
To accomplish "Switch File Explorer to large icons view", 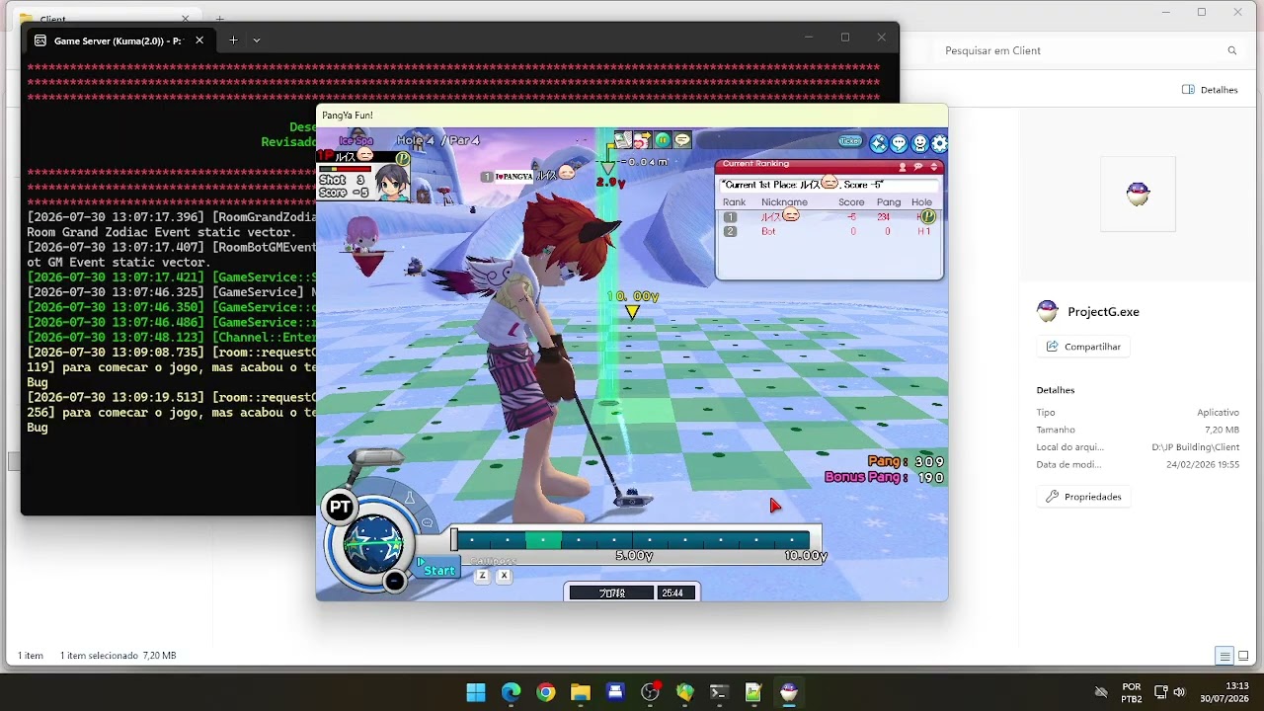I will (x=1243, y=656).
